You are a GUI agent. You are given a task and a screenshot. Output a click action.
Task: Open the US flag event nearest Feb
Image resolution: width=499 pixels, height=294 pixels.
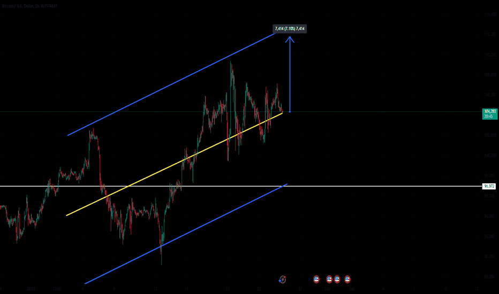click(347, 280)
